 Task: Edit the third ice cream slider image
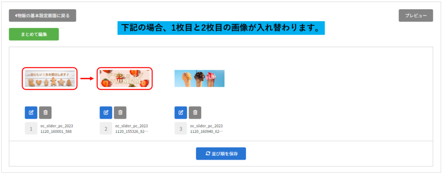[181, 113]
